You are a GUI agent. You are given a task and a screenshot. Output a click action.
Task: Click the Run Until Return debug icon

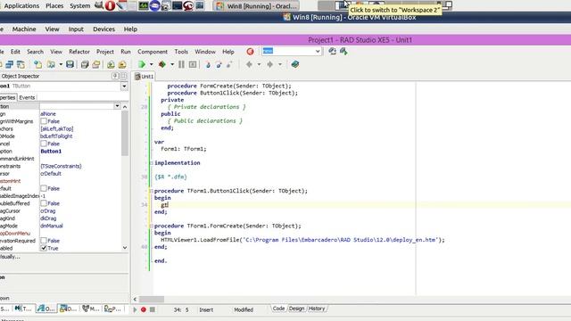click(229, 64)
